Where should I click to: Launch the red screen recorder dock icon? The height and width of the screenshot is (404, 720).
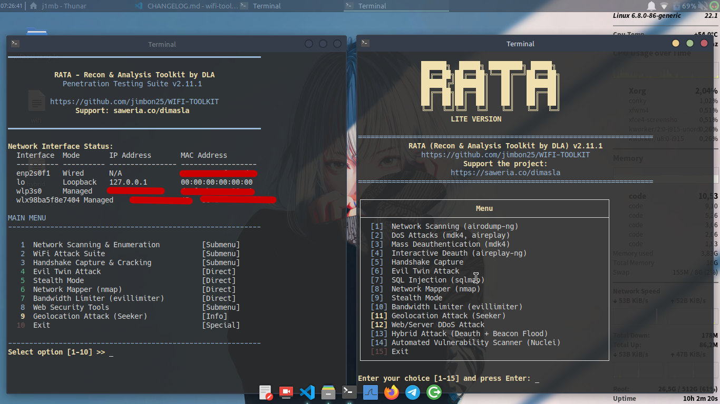[286, 392]
